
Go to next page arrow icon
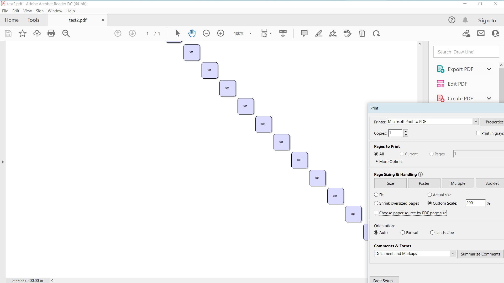pyautogui.click(x=132, y=33)
